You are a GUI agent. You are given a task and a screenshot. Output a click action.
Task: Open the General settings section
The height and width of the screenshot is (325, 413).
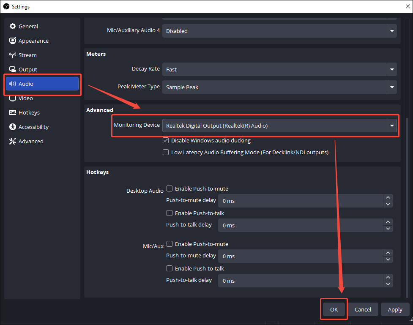27,26
